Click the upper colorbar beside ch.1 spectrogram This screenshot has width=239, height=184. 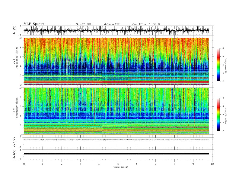[218, 65]
